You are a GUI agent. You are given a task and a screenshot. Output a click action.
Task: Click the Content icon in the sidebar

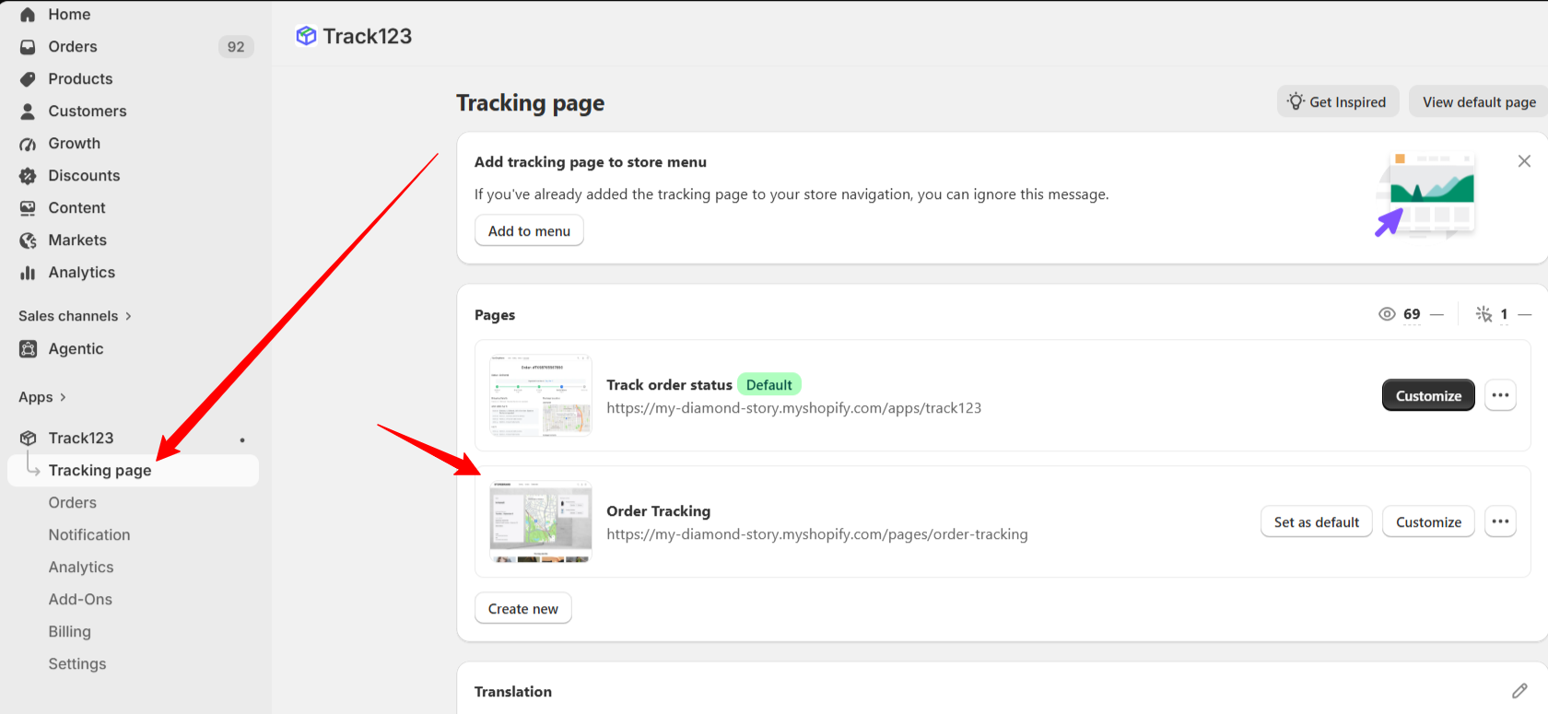[x=28, y=208]
